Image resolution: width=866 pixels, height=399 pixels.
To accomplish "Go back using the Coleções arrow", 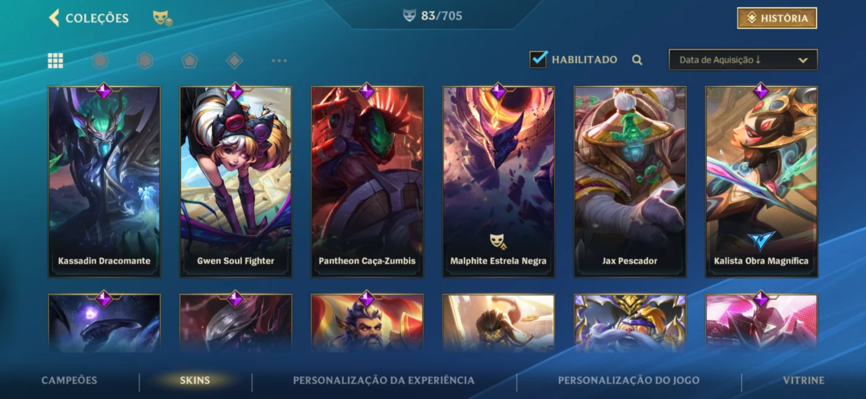I will pyautogui.click(x=54, y=18).
